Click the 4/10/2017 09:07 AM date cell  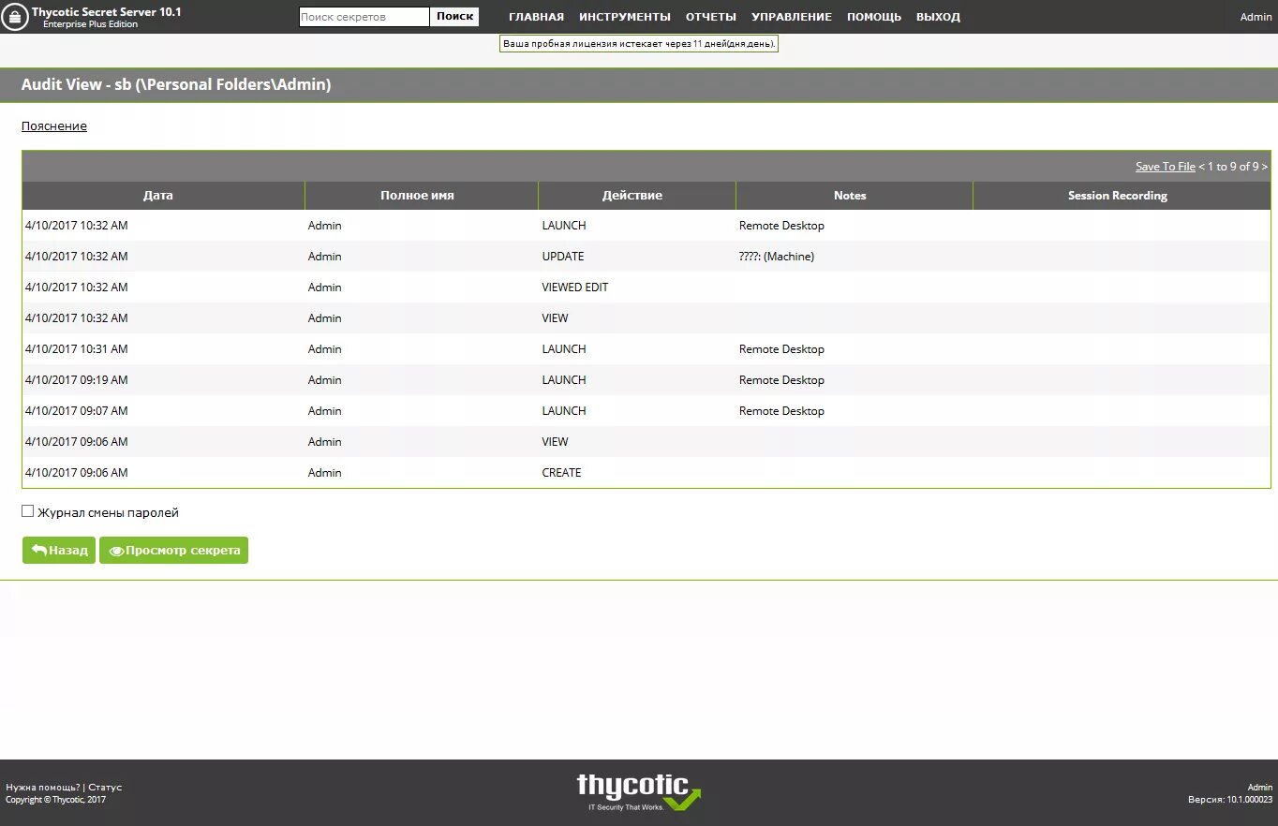click(x=77, y=411)
